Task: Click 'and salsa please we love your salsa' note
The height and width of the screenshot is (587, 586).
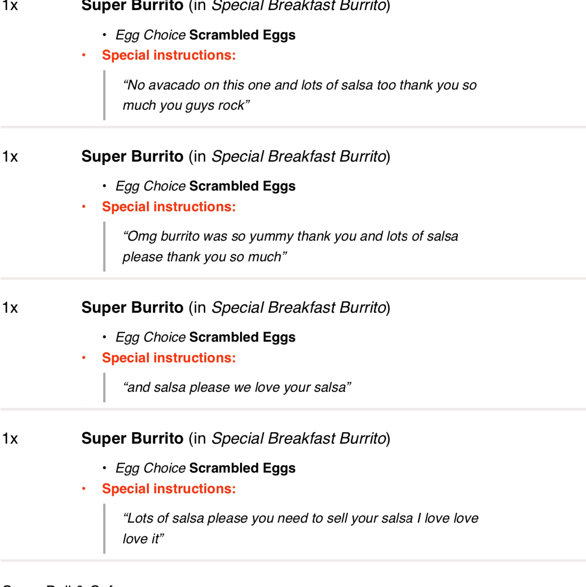Action: pos(236,387)
